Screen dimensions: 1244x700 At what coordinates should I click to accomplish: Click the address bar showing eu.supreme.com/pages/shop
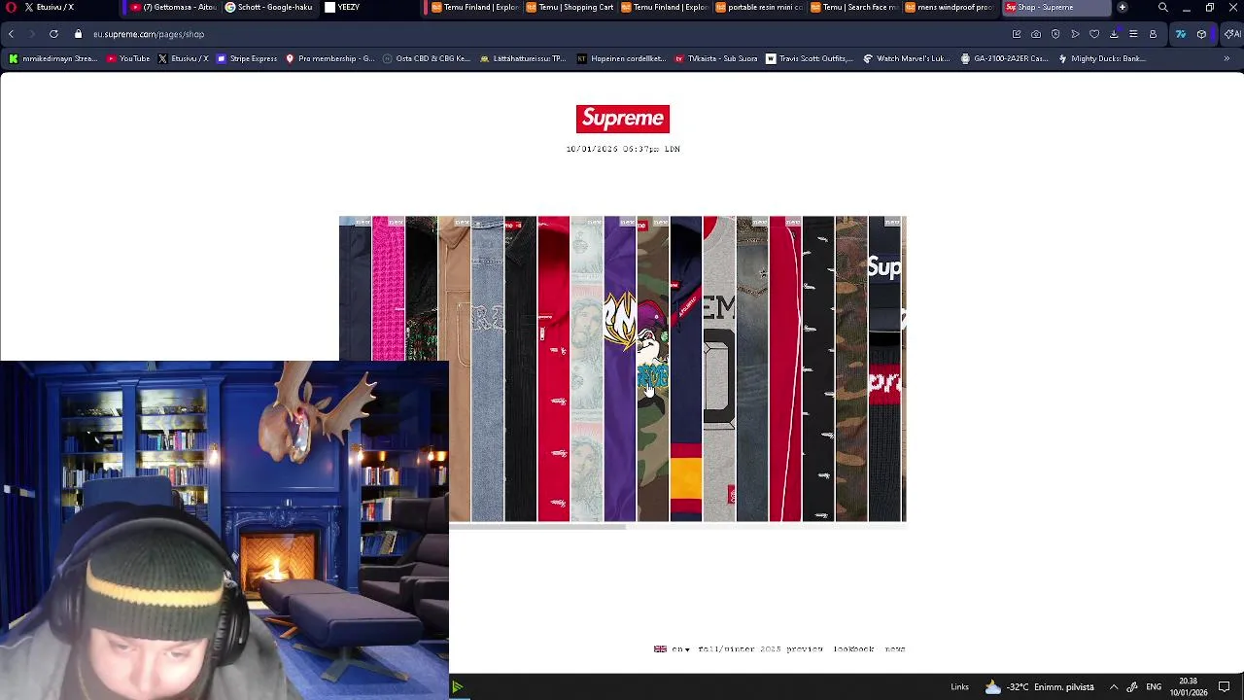[x=149, y=34]
